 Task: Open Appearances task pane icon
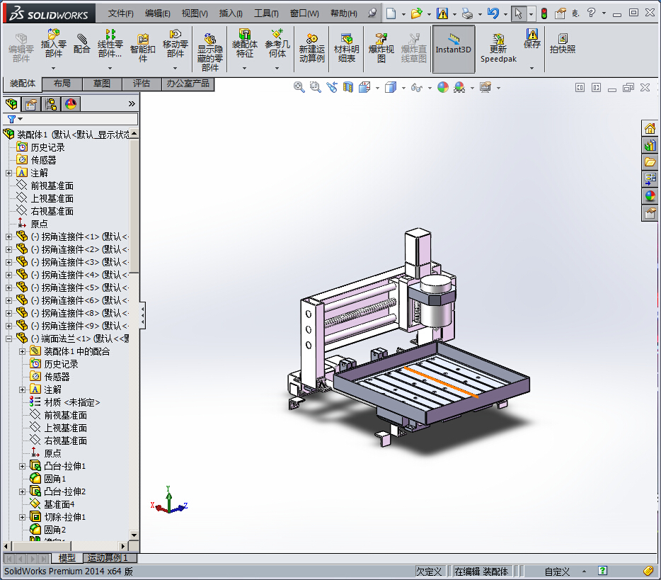tap(650, 196)
